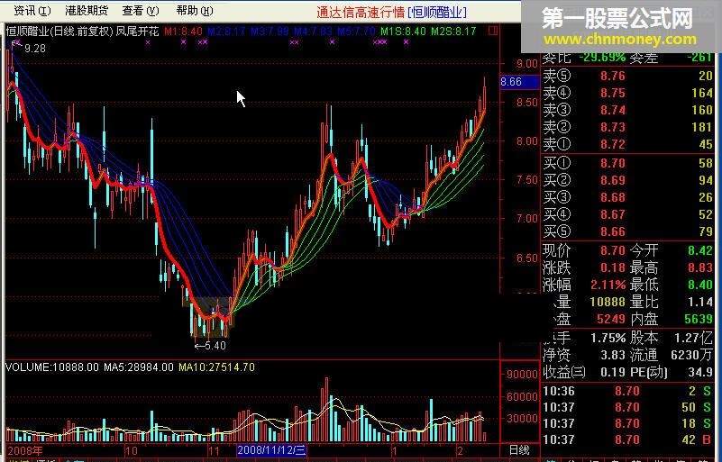Click the blue 8.66 price cursor label
Screen dimensions: 722x462
519,82
